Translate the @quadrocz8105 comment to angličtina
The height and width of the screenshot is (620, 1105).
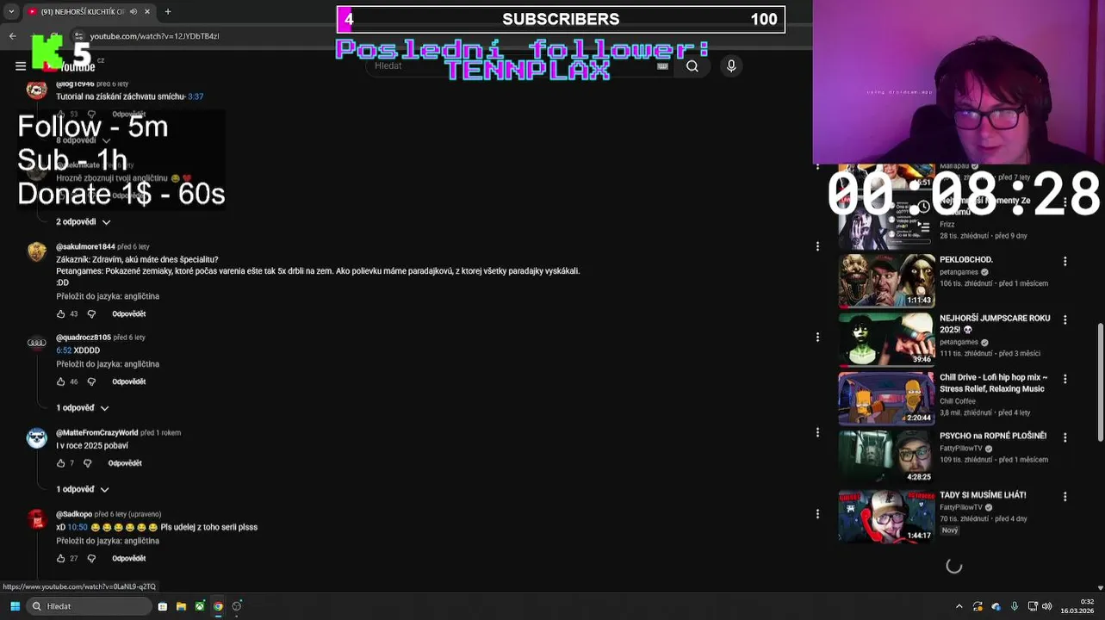(108, 364)
